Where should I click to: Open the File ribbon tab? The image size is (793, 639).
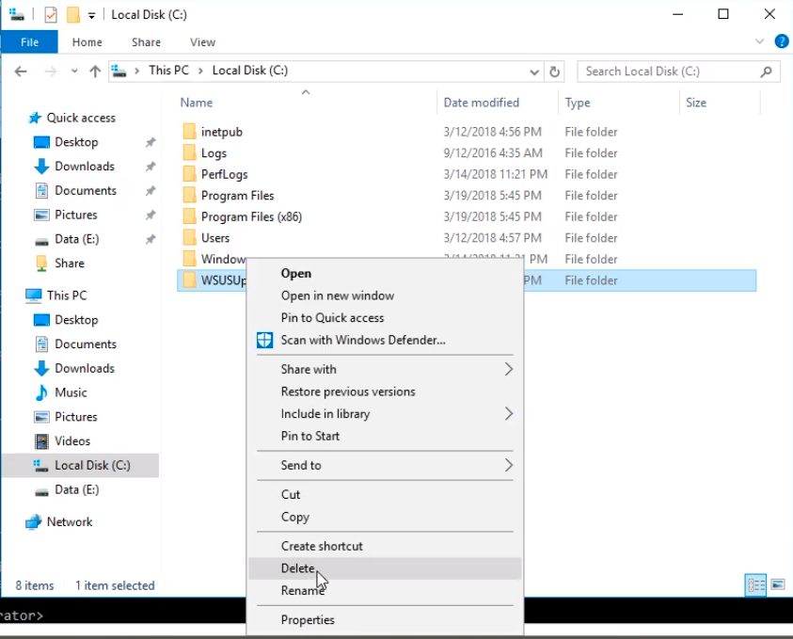(29, 42)
